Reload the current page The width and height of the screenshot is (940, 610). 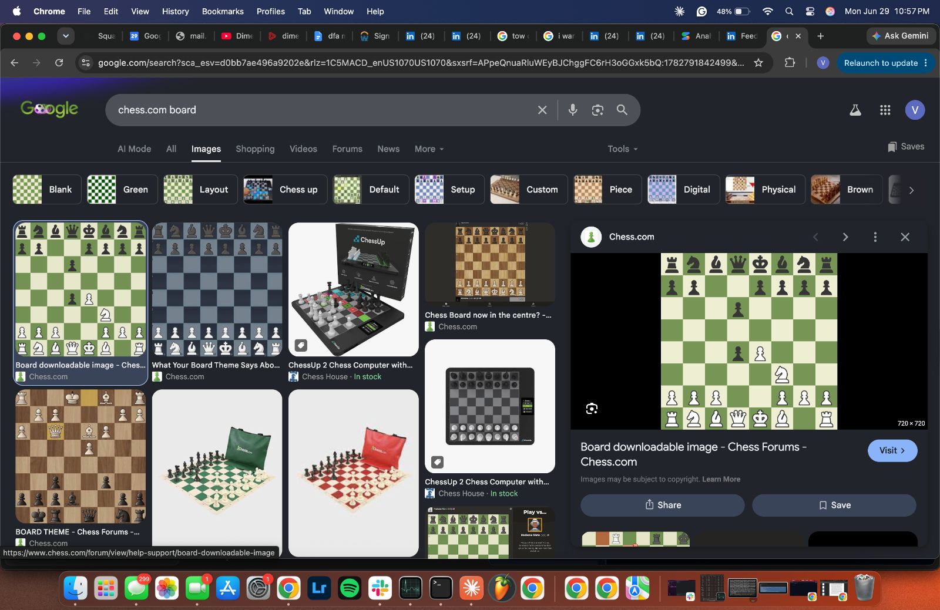pos(59,63)
